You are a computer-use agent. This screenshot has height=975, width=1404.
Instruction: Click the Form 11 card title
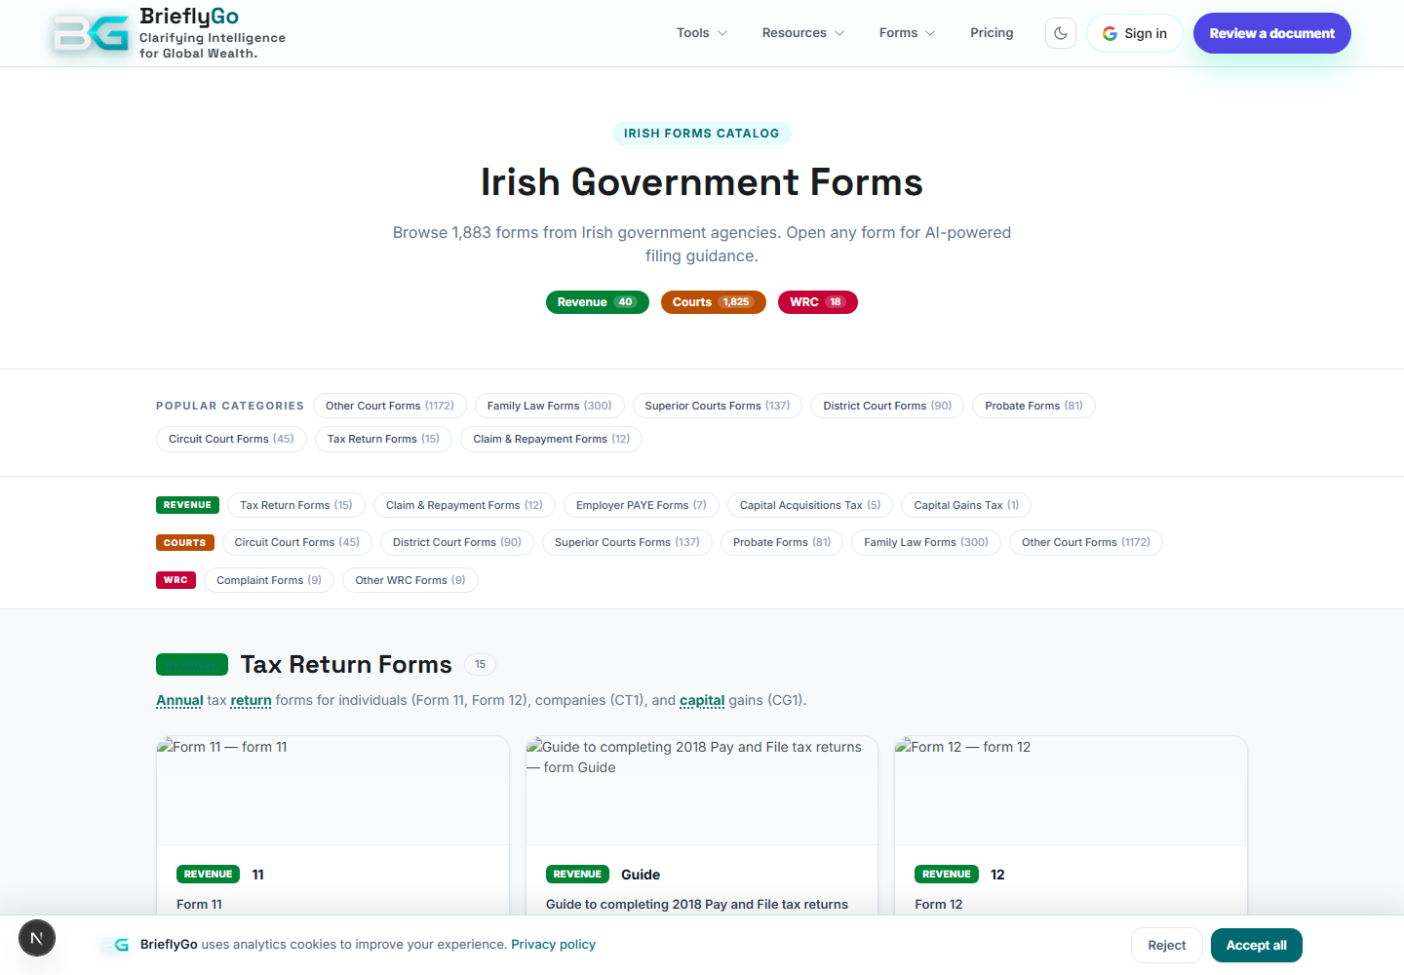(199, 904)
